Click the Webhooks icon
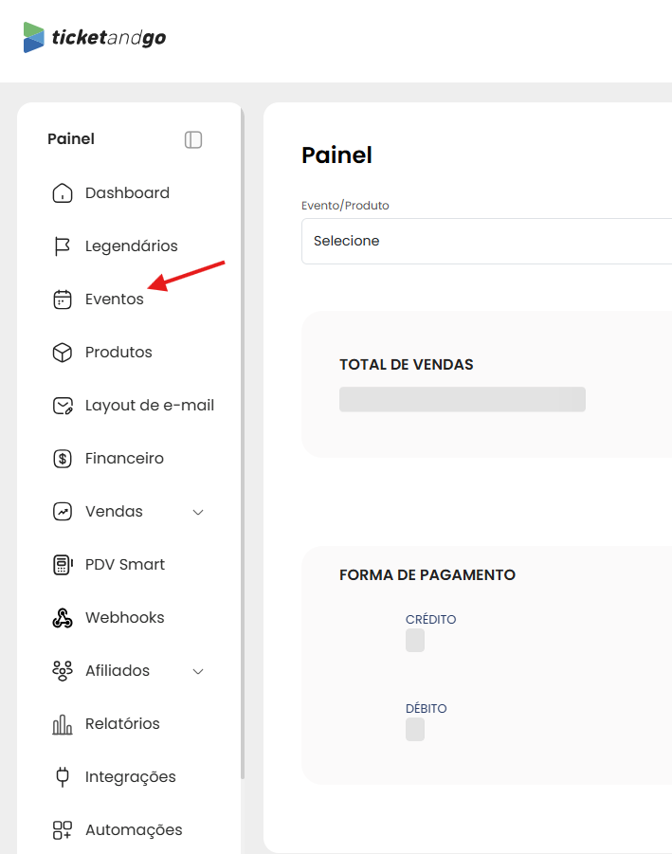 click(62, 618)
